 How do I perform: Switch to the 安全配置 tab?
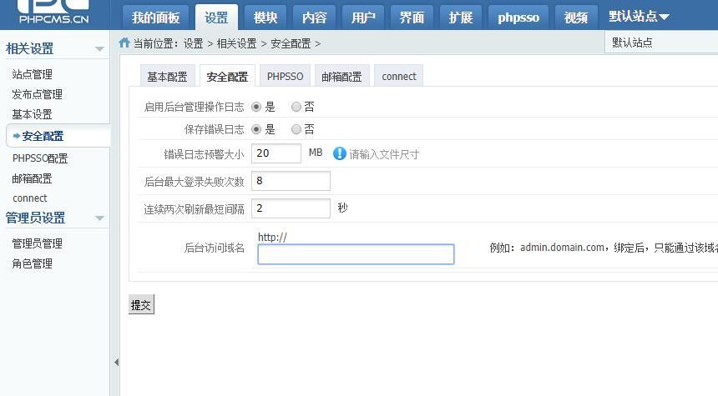click(x=227, y=77)
